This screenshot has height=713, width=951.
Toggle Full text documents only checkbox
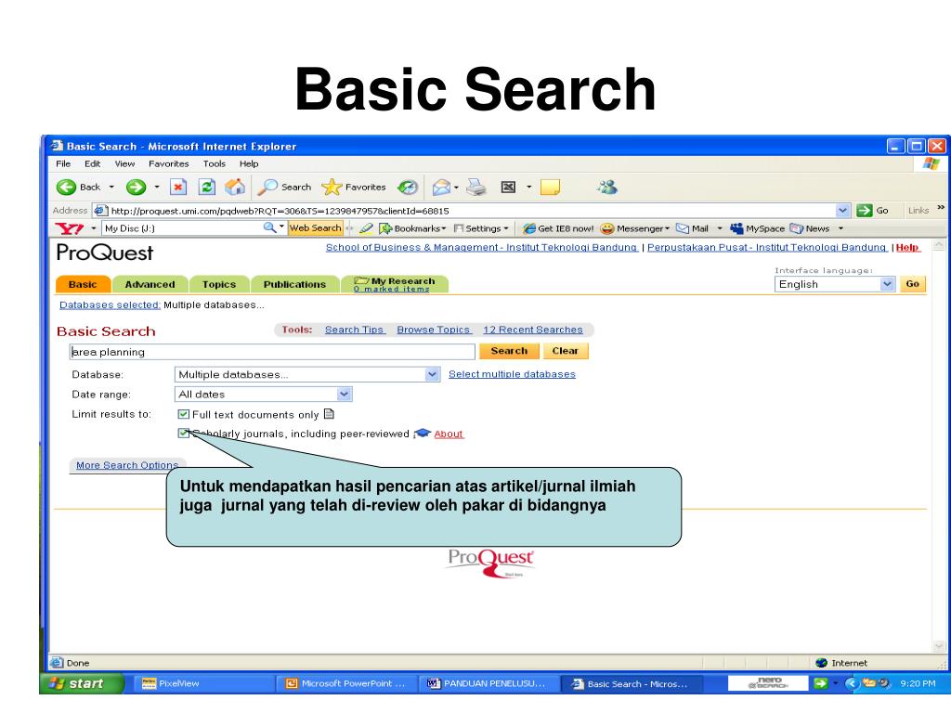click(184, 414)
